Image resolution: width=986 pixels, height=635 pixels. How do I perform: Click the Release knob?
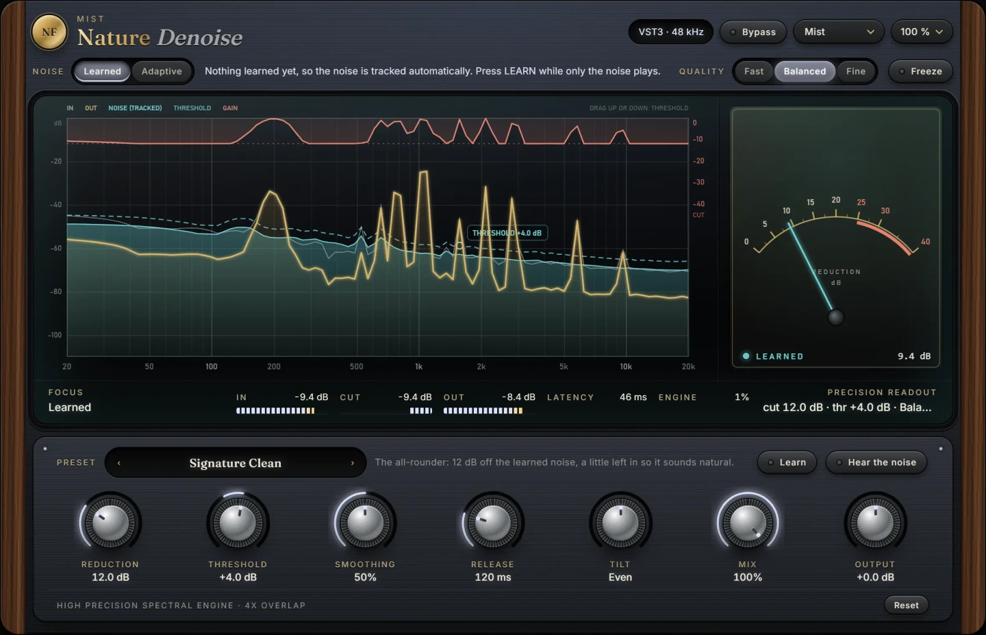pyautogui.click(x=493, y=523)
